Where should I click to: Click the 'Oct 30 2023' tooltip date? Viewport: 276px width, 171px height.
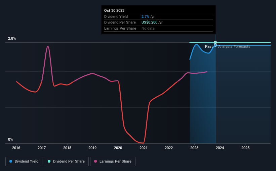[x=114, y=10]
